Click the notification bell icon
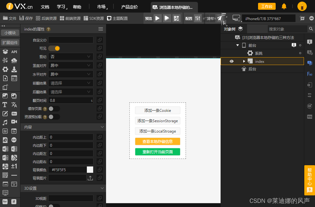 pyautogui.click(x=284, y=6)
